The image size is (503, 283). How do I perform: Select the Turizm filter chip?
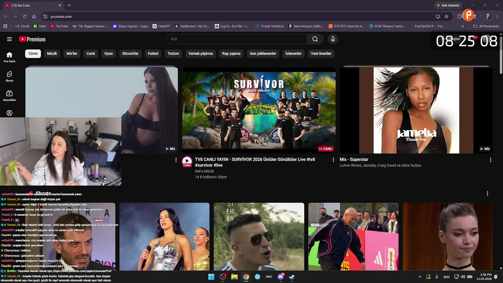pos(173,53)
